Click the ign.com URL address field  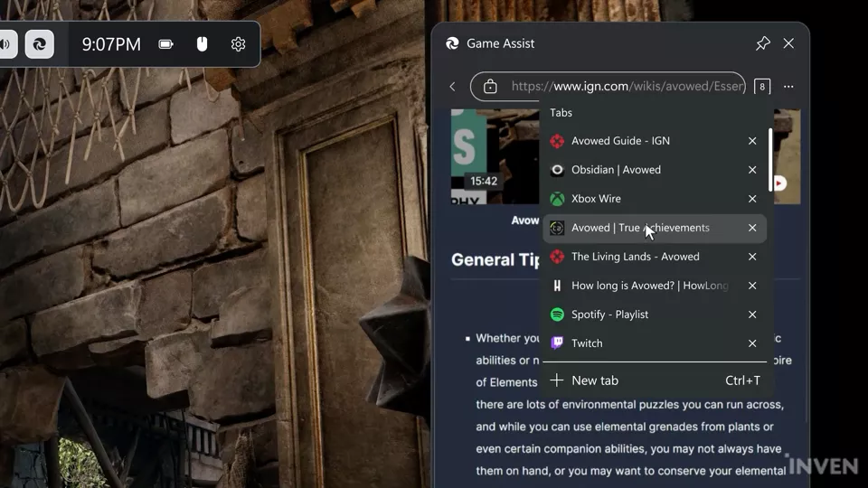tap(608, 87)
